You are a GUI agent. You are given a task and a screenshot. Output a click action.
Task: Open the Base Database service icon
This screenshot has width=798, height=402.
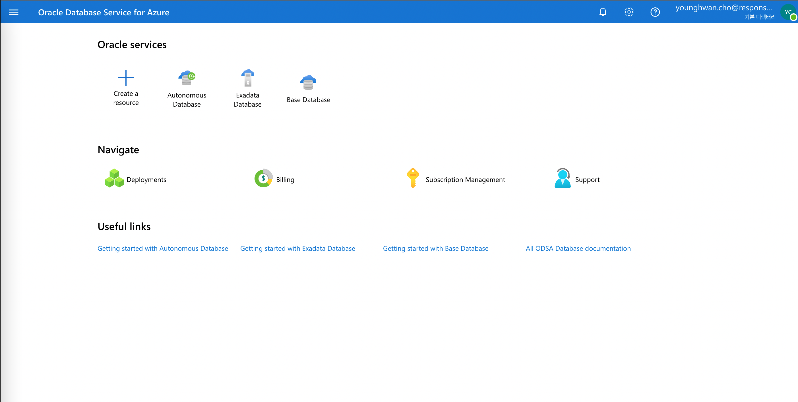[x=308, y=82]
